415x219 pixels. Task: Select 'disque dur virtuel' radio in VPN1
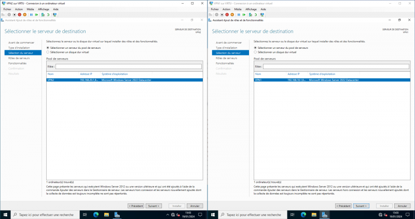coord(255,52)
